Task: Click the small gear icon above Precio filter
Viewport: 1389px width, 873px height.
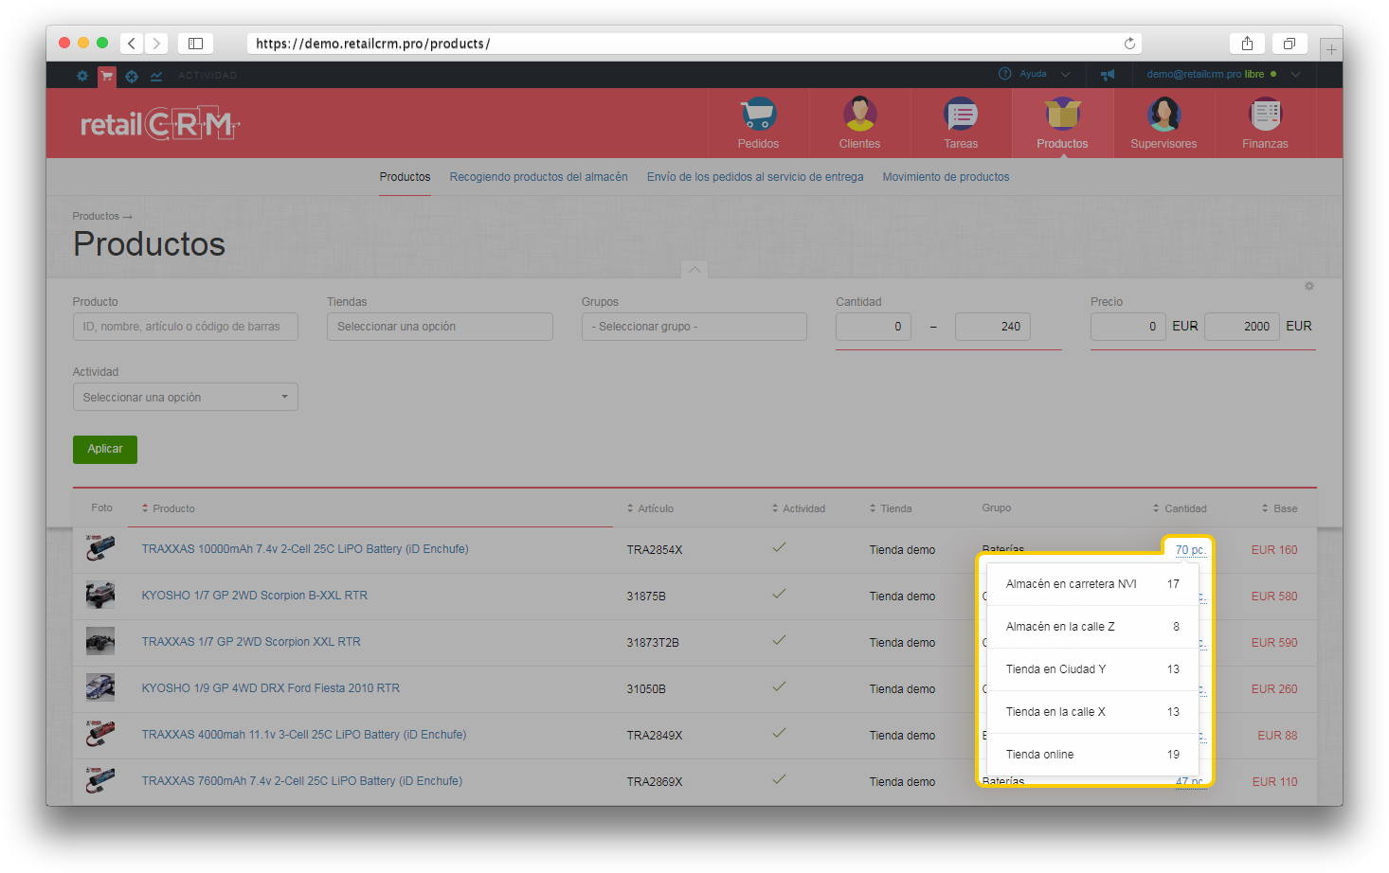Action: click(1309, 286)
